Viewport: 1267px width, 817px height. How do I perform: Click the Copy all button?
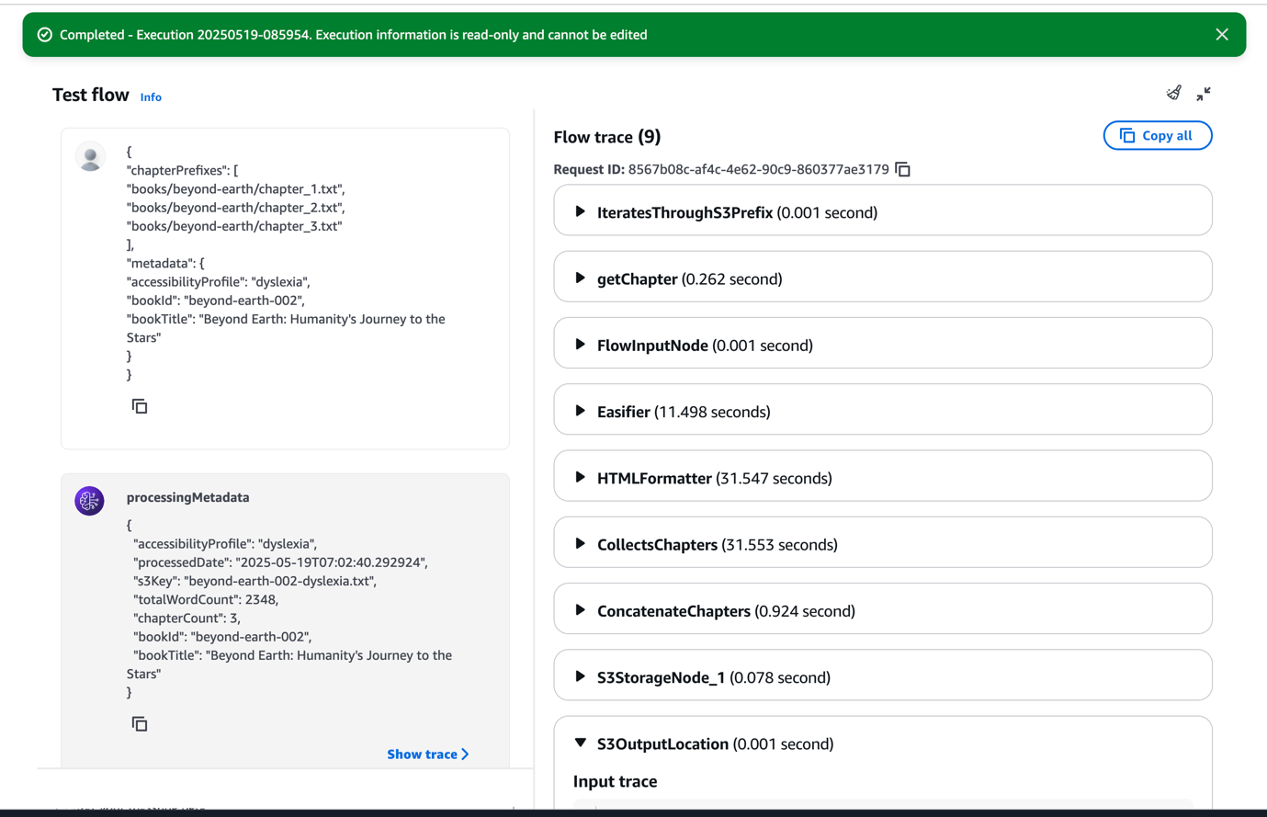[1157, 135]
